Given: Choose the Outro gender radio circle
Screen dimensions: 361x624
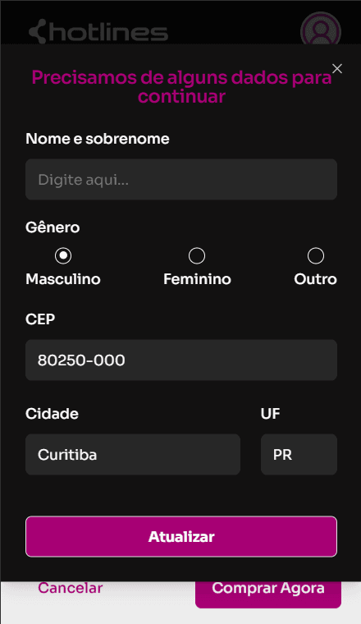Looking at the screenshot, I should [316, 256].
